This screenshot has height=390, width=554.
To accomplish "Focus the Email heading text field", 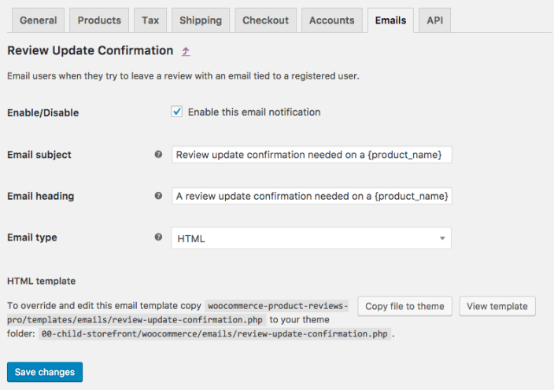I will [311, 196].
